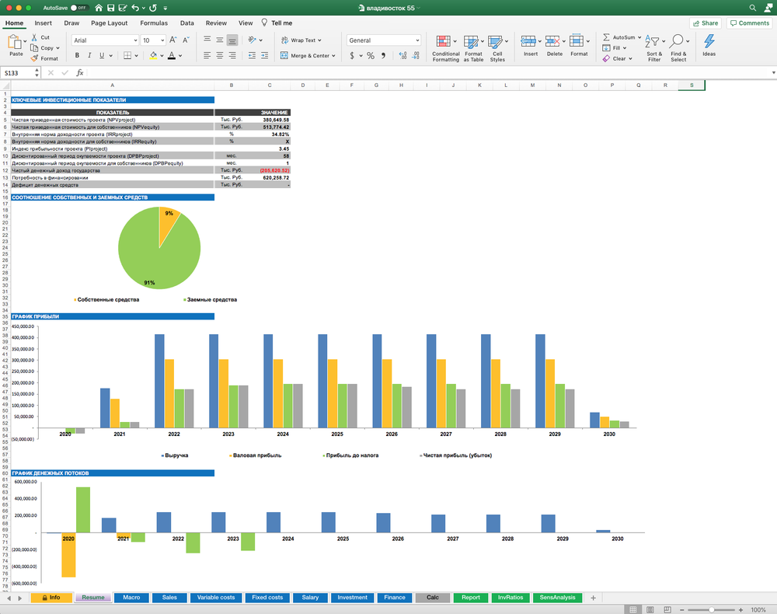The width and height of the screenshot is (777, 614).
Task: Toggle the AutoSave switch
Action: coord(78,8)
